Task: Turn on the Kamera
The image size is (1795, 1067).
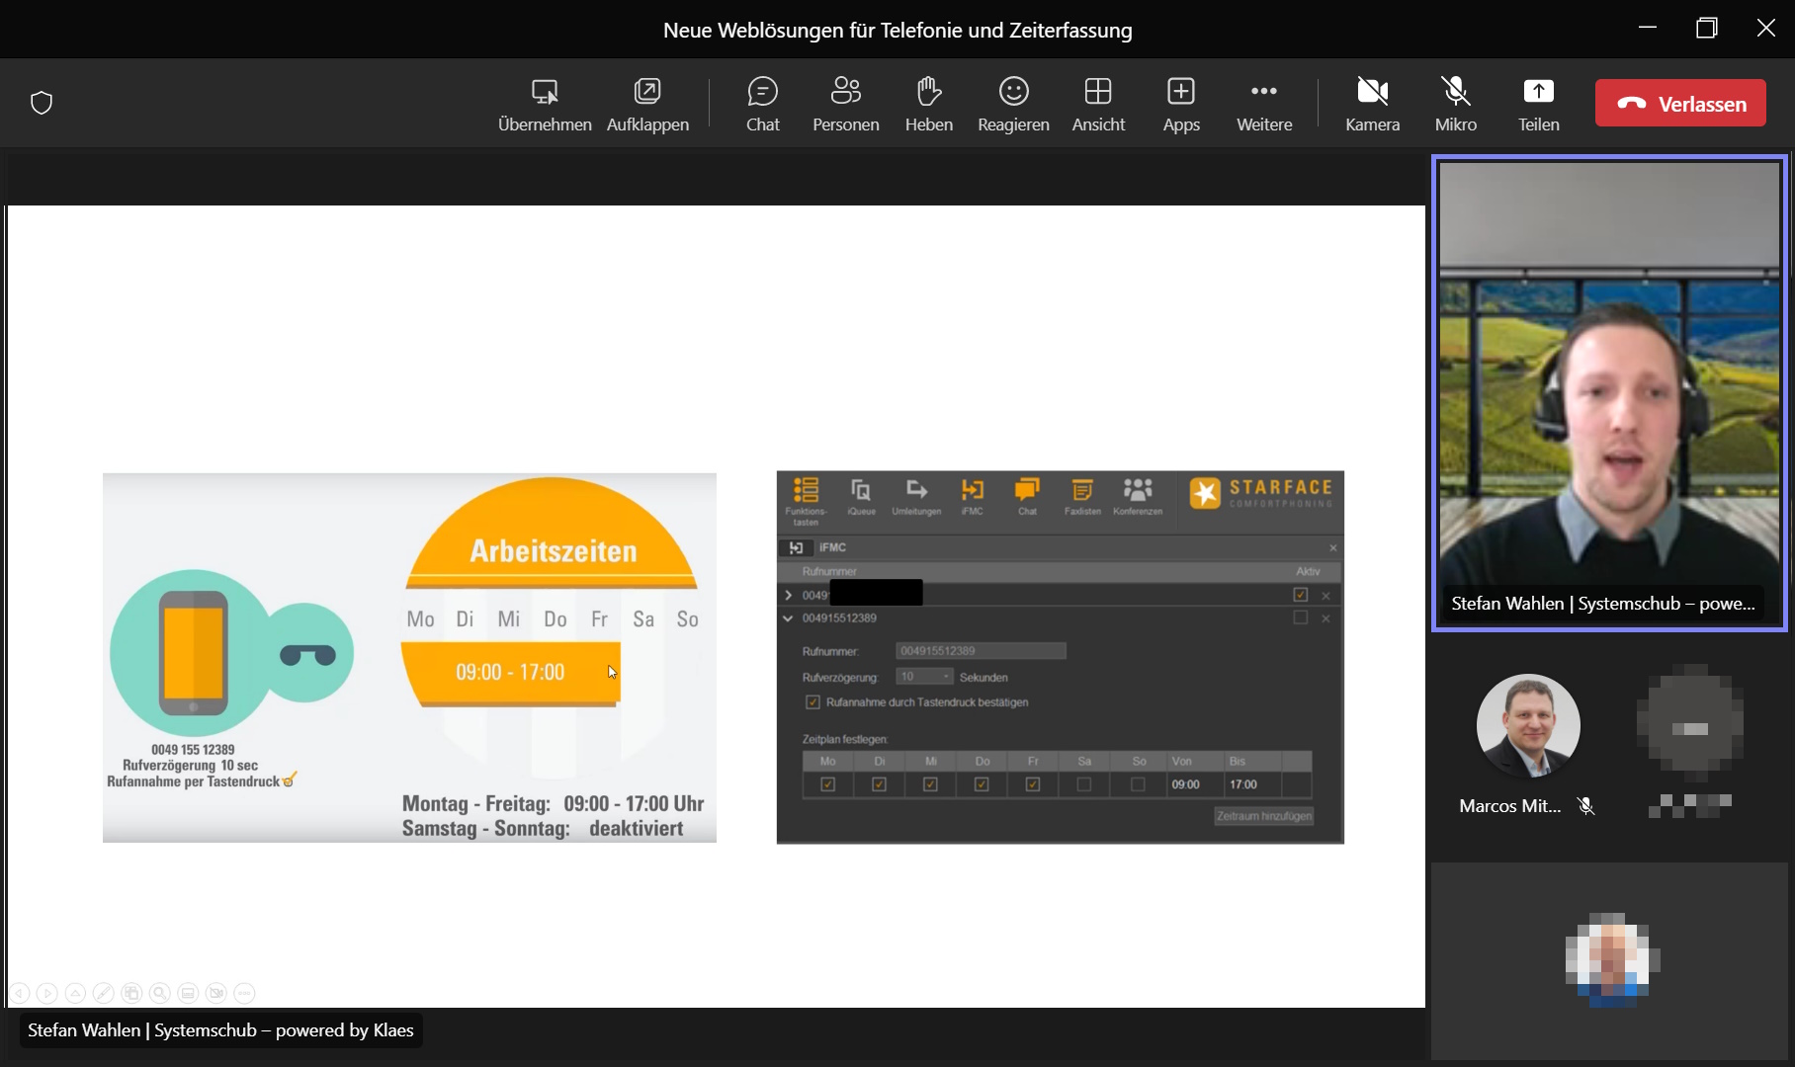Action: [x=1372, y=104]
